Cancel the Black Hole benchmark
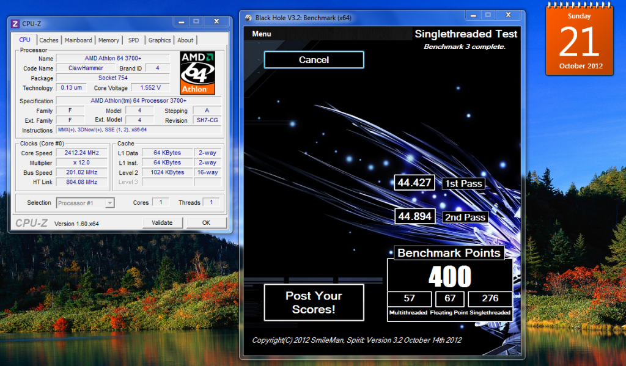This screenshot has width=626, height=366. (314, 60)
